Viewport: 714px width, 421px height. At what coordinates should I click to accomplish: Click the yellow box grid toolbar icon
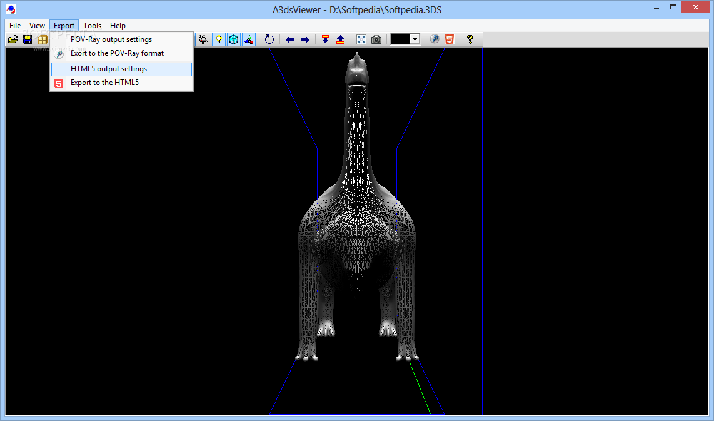(43, 39)
